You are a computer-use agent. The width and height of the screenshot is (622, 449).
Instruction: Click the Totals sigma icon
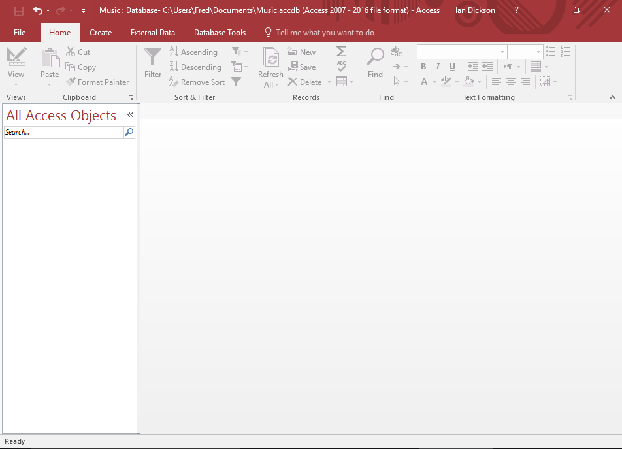pos(341,52)
